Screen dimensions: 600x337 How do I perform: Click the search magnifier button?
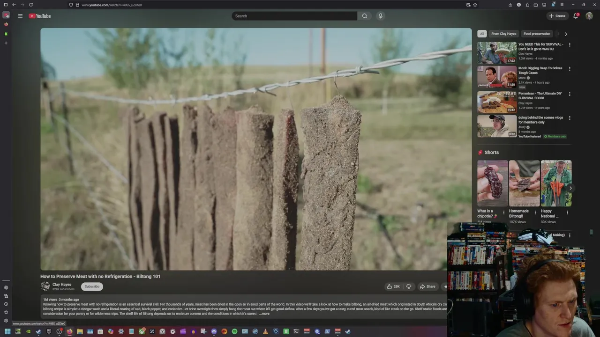[365, 16]
